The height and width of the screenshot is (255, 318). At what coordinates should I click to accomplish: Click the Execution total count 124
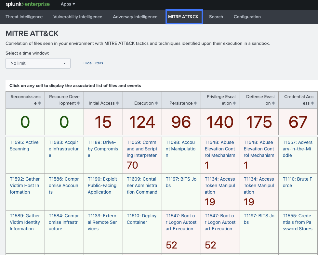(142, 122)
